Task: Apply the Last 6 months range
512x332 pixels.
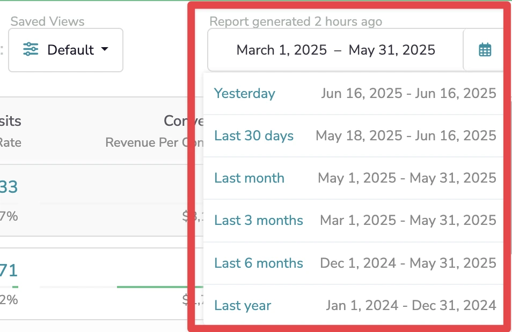Action: tap(259, 263)
